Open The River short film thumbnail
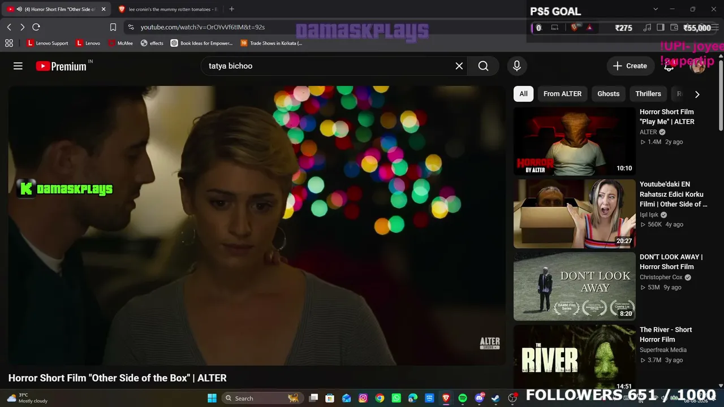Screen dimensions: 724x407 (575, 357)
